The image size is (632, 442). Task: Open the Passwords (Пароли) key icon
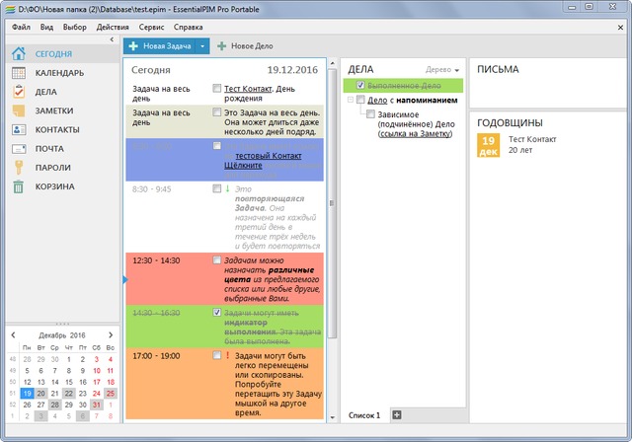[19, 167]
